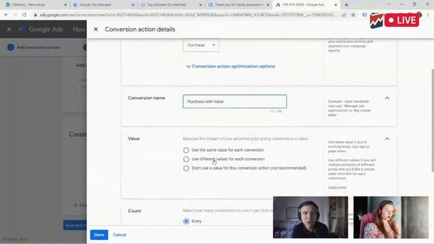Collapse the Conversion name section
The width and height of the screenshot is (434, 244).
pos(387,98)
